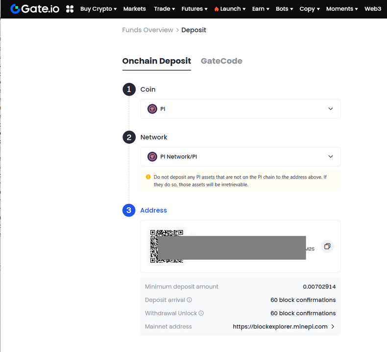Expand the Coin selector showing PI
Viewport: 387px width, 352px height.
241,109
